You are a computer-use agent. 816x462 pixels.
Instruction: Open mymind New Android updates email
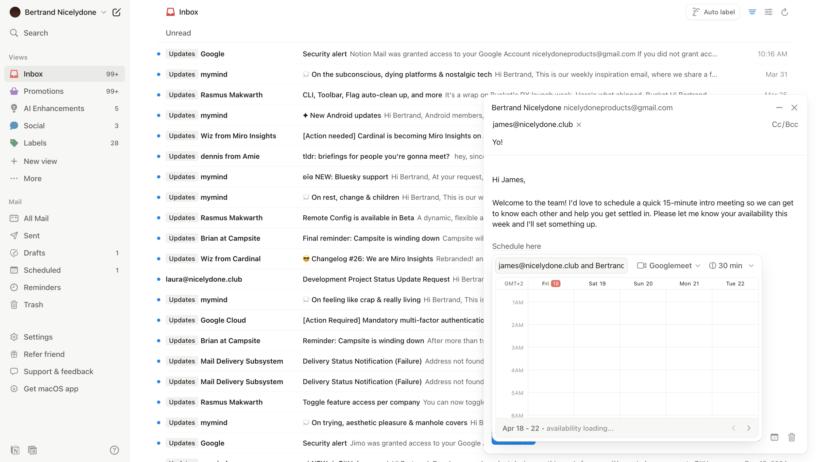[x=320, y=115]
